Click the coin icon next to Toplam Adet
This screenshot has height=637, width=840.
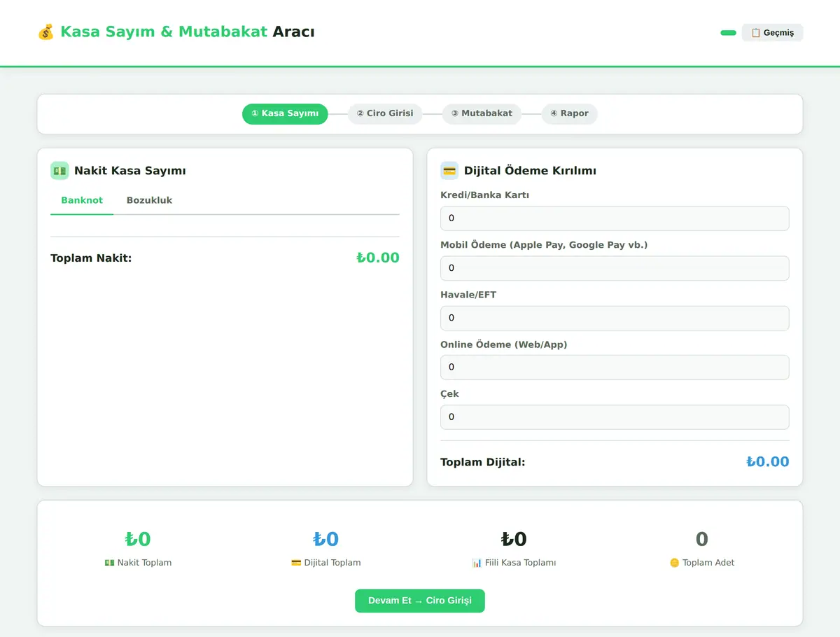coord(675,563)
